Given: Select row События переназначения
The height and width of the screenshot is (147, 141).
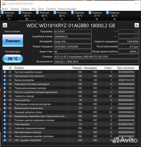Looking at the screenshot, I should point(69,128).
